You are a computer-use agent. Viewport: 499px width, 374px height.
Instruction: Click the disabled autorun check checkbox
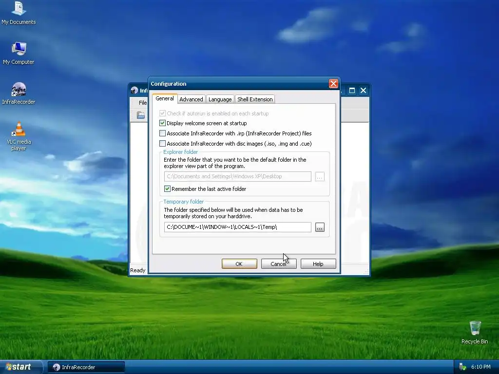(163, 113)
